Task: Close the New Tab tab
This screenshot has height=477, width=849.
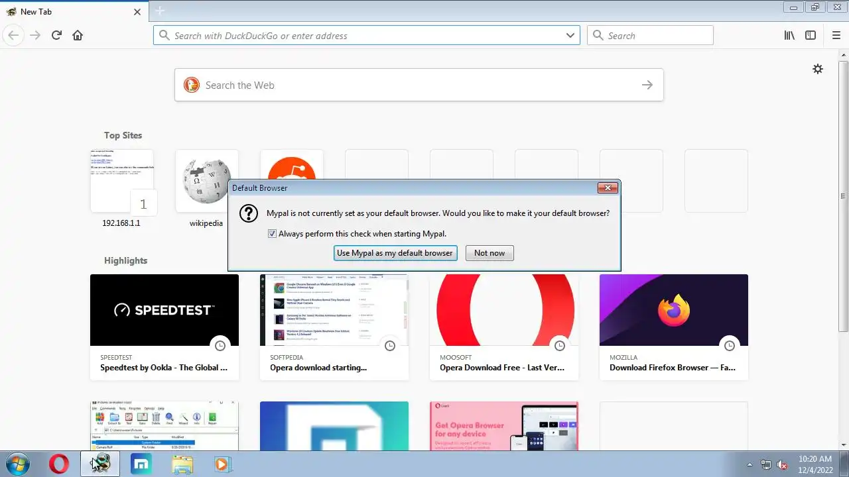Action: [x=137, y=12]
